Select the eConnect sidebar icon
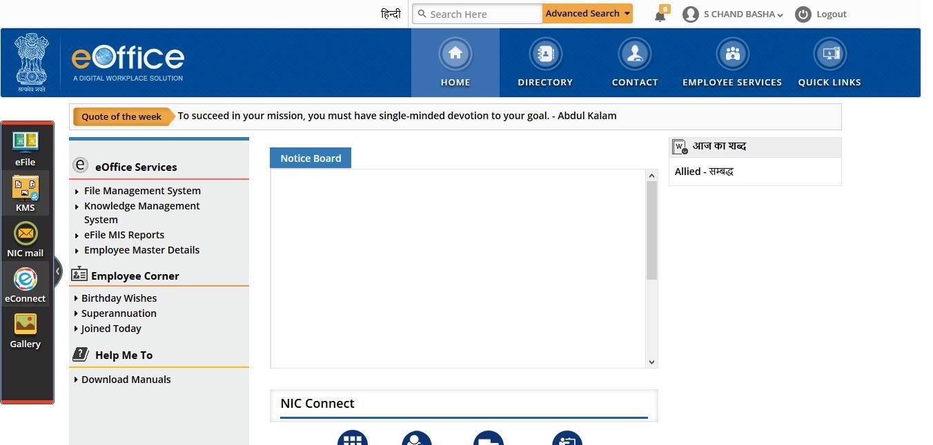This screenshot has height=445, width=933. [25, 282]
